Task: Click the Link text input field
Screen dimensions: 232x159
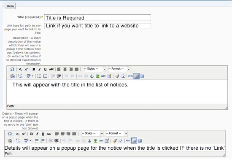Action: (x=97, y=26)
